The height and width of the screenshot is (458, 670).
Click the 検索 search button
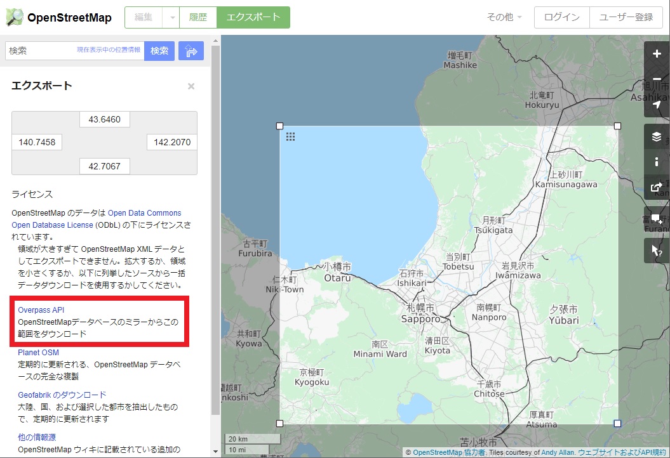pos(159,51)
